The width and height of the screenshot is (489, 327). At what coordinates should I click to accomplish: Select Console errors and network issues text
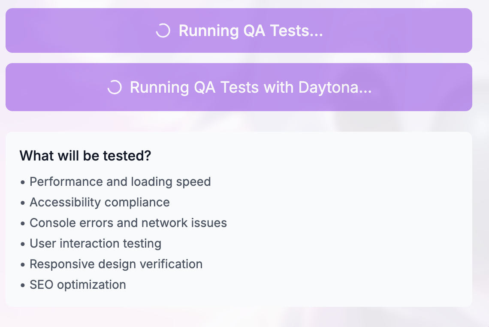pos(128,223)
